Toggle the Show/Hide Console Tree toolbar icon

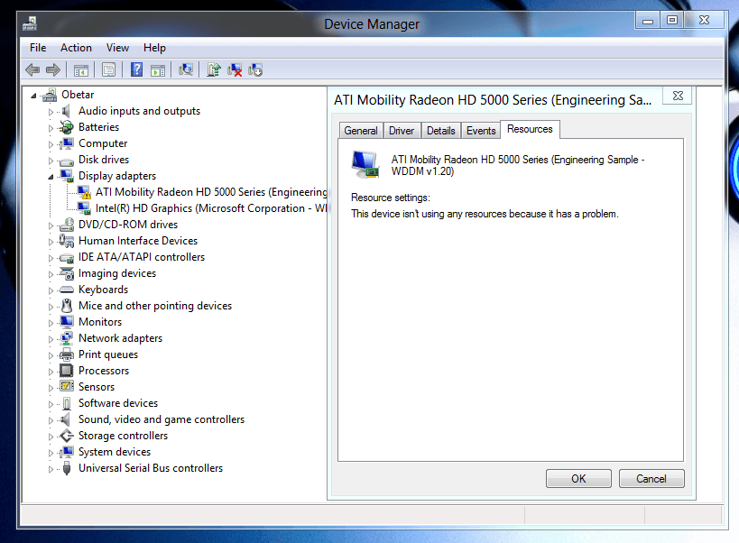(81, 70)
